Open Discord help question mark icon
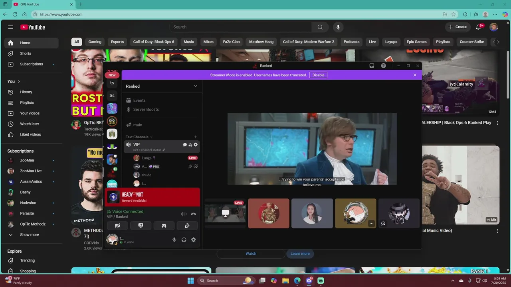The height and width of the screenshot is (287, 511). click(x=383, y=66)
